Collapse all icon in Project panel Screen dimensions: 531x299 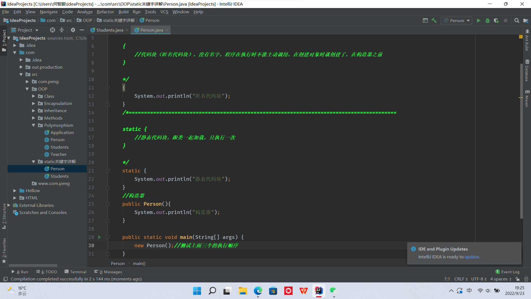[62, 30]
